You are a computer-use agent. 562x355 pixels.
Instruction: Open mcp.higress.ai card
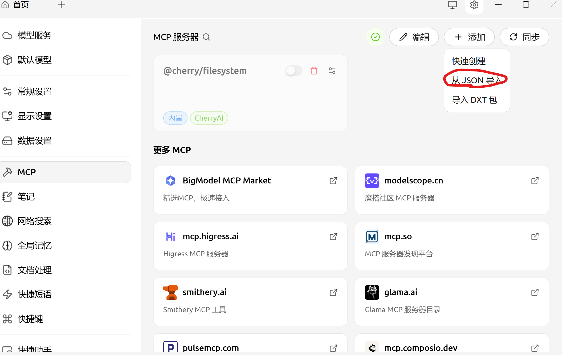(250, 246)
